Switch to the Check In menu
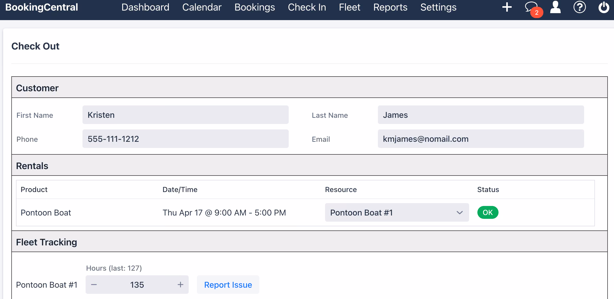The image size is (614, 299). (x=307, y=7)
